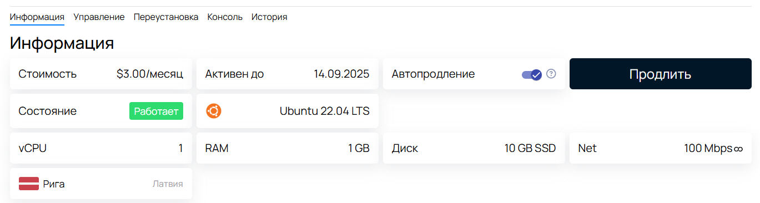Click the RAM 1 GB card

(x=288, y=148)
